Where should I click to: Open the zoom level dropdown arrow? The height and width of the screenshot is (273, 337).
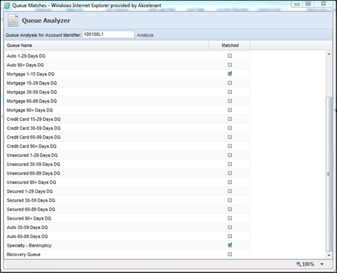(x=322, y=264)
